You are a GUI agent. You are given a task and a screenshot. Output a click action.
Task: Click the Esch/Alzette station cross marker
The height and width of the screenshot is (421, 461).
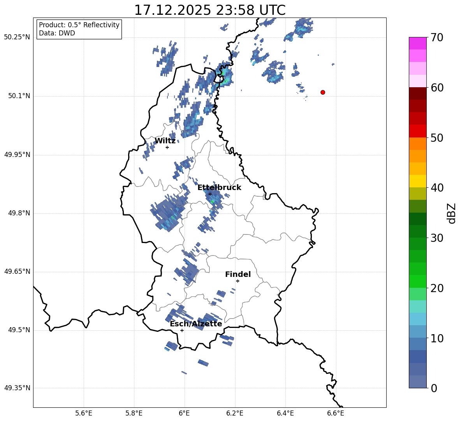[x=182, y=330]
